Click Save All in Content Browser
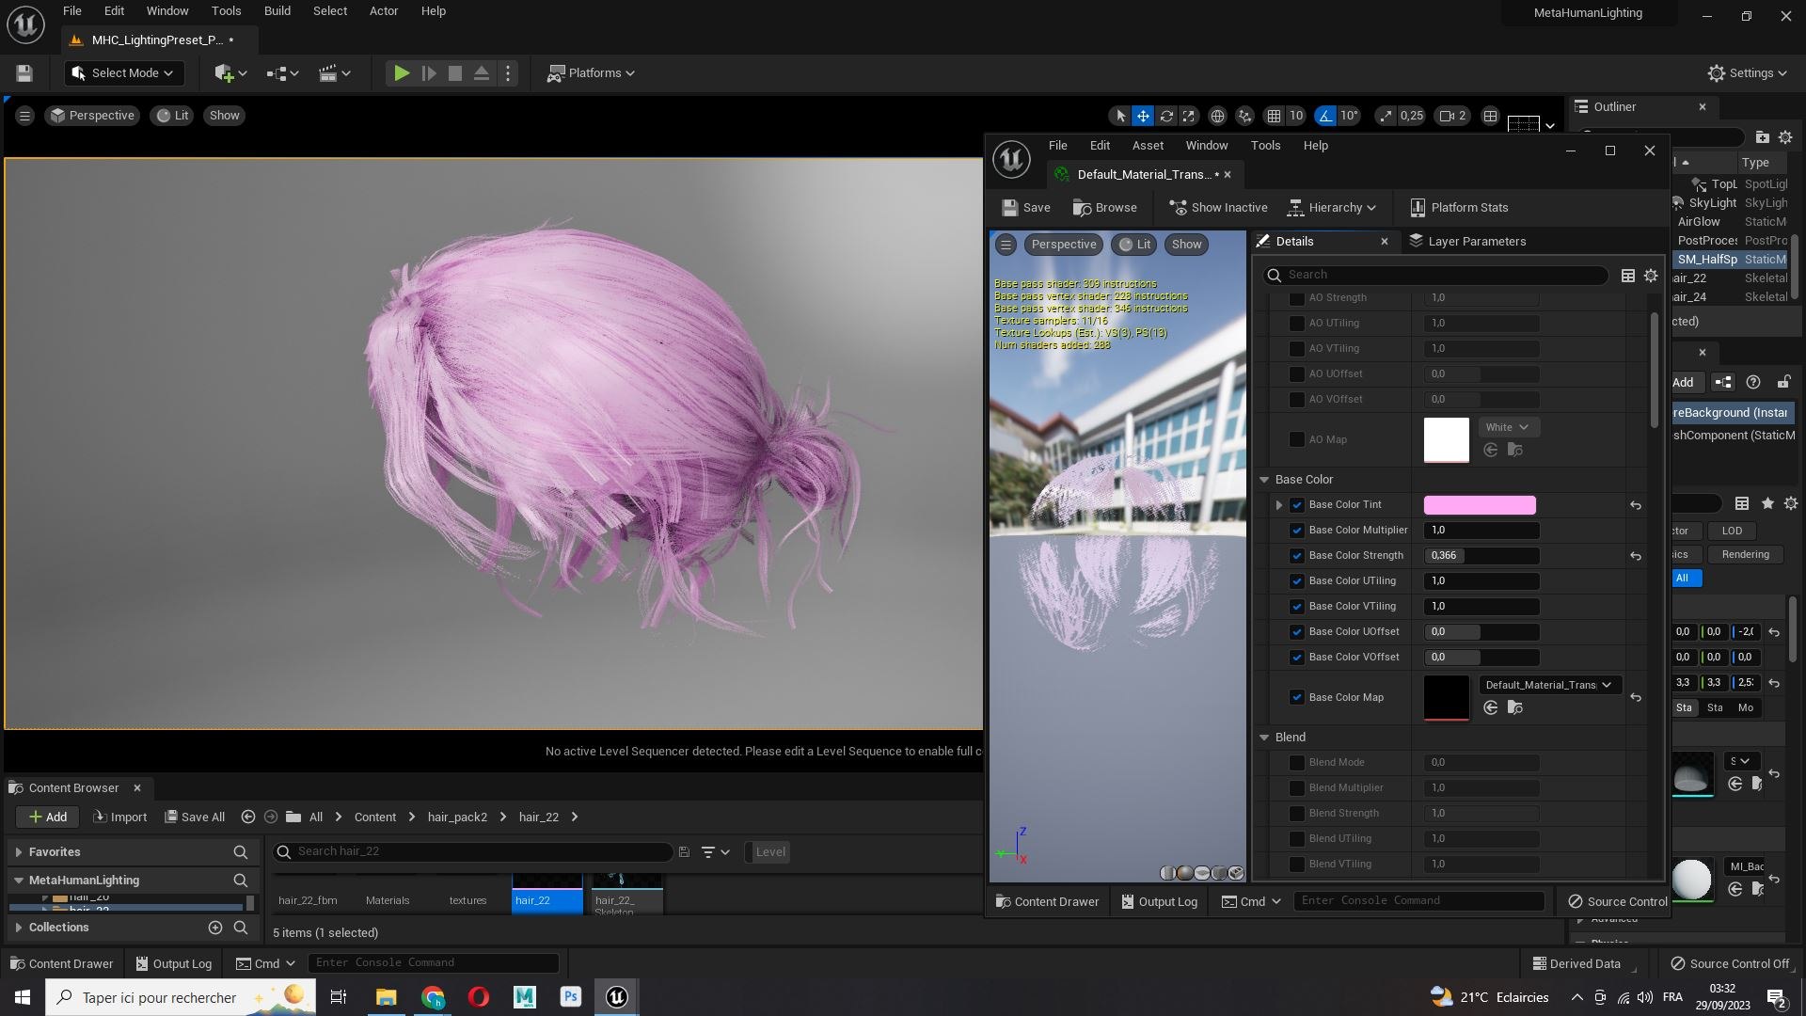 tap(195, 818)
